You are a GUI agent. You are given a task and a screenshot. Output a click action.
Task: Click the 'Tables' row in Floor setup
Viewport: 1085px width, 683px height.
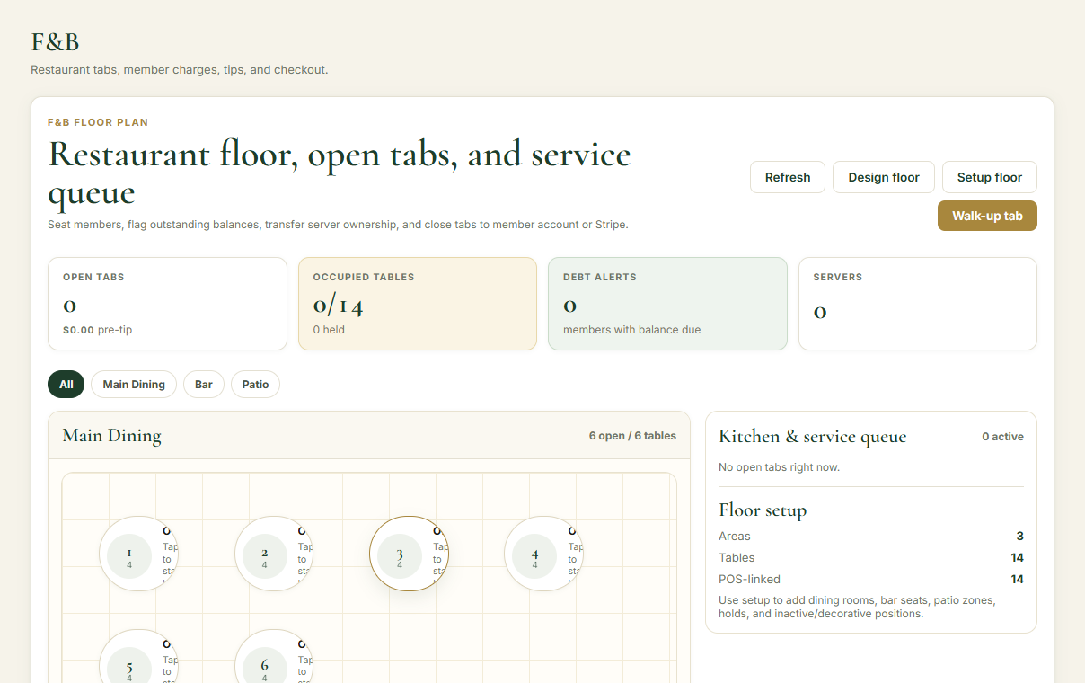click(x=871, y=557)
